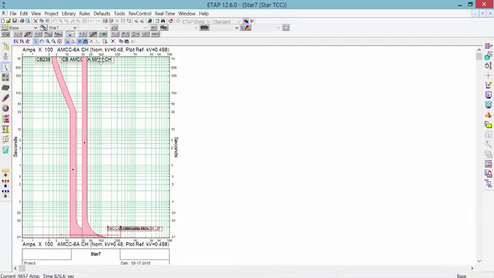494x278 pixels.
Task: Click the New project icon
Action: pos(3,21)
